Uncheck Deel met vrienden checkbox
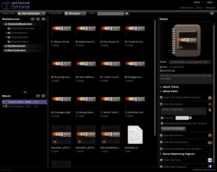Screen dimensions: 217x172 click(161, 104)
